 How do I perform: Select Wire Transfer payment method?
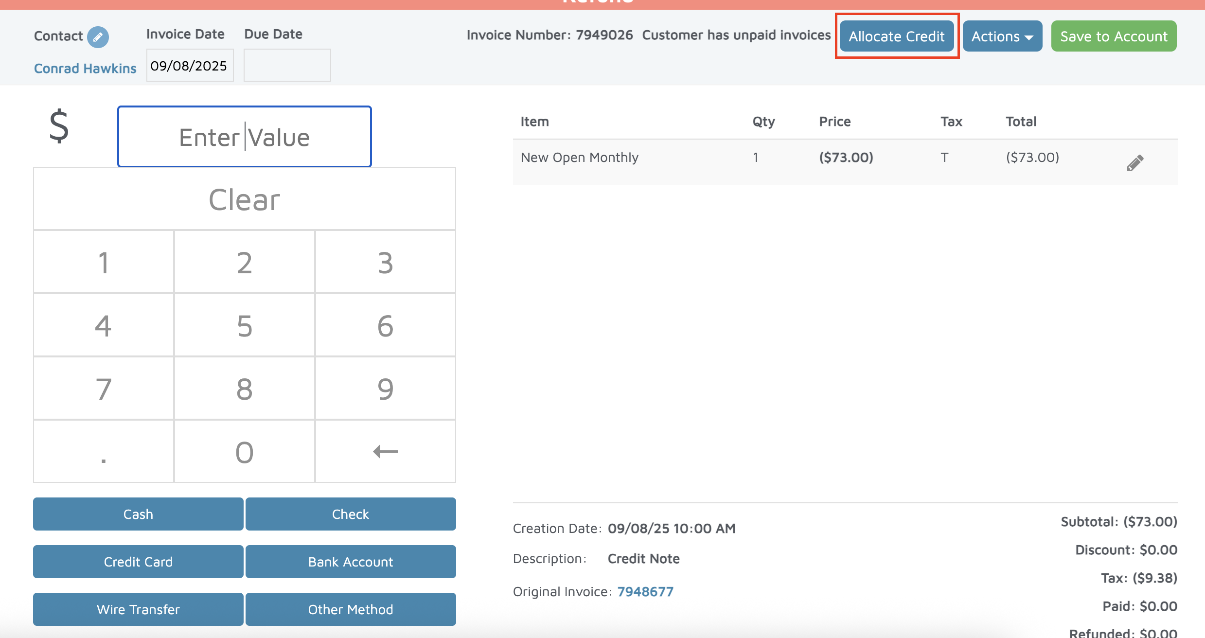click(138, 609)
